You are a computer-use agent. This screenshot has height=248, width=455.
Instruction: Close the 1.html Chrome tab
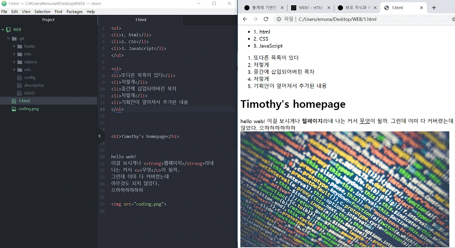click(x=422, y=8)
